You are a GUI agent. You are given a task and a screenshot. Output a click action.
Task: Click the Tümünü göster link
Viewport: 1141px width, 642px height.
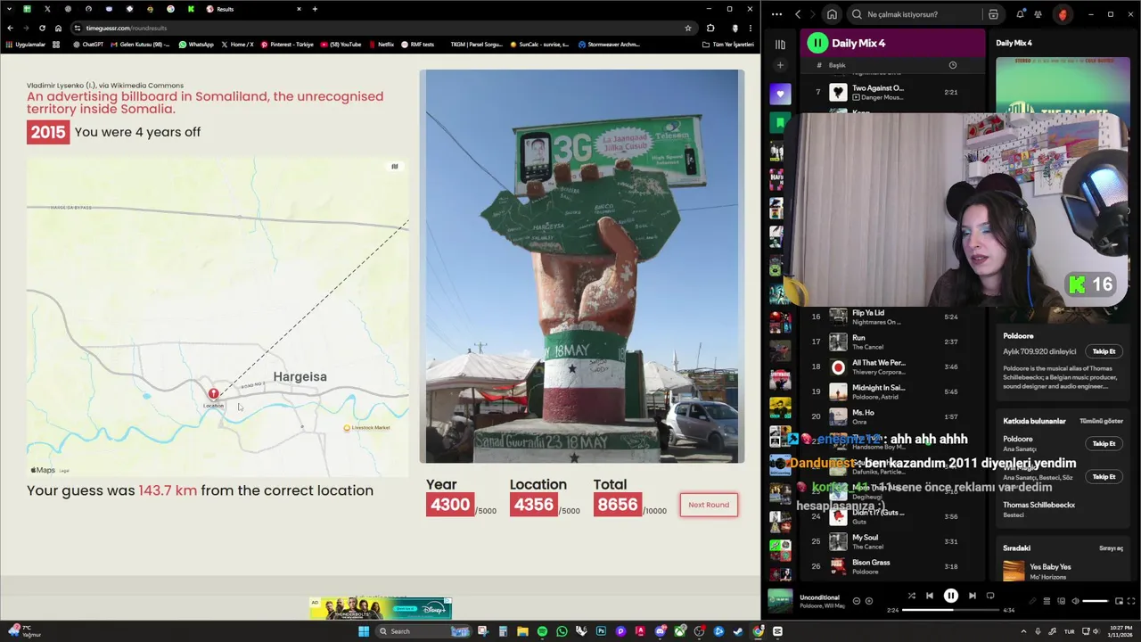tap(1101, 421)
